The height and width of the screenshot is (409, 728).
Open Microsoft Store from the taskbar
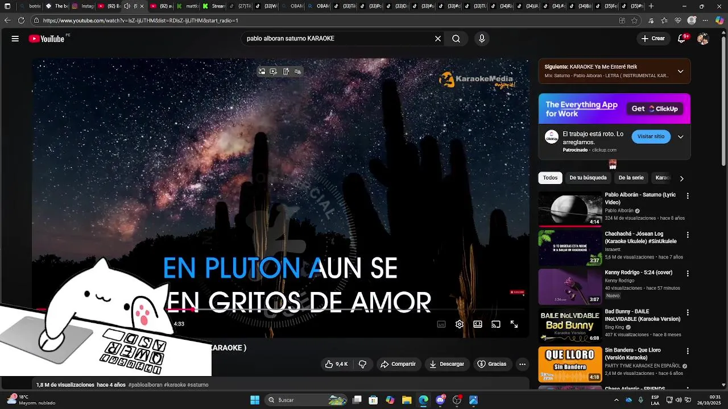(x=373, y=400)
